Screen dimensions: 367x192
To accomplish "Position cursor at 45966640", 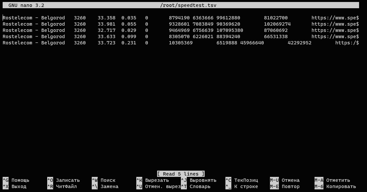I will [252, 43].
